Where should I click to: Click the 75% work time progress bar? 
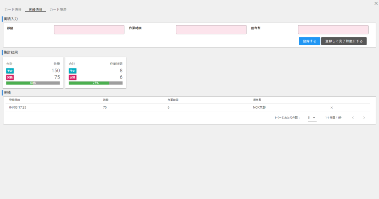[x=95, y=83]
